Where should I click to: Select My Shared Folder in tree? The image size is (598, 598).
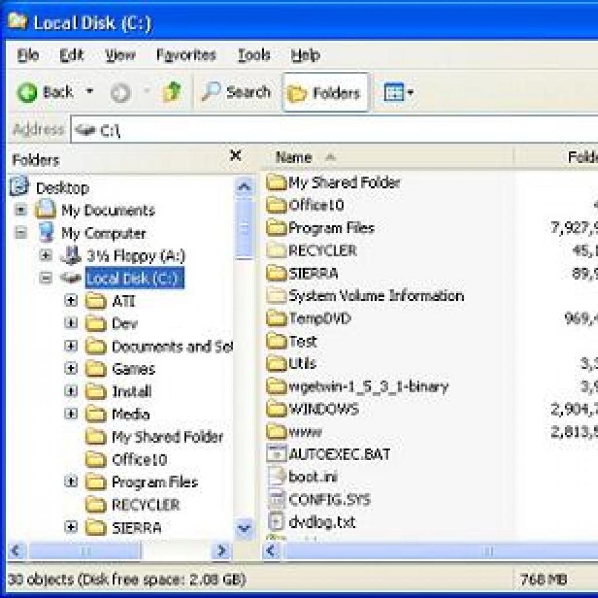coord(154,437)
